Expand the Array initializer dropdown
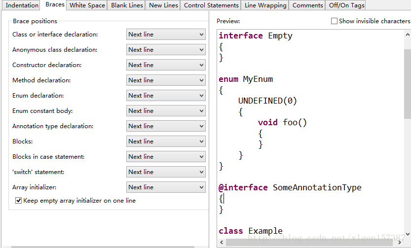 [x=166, y=187]
